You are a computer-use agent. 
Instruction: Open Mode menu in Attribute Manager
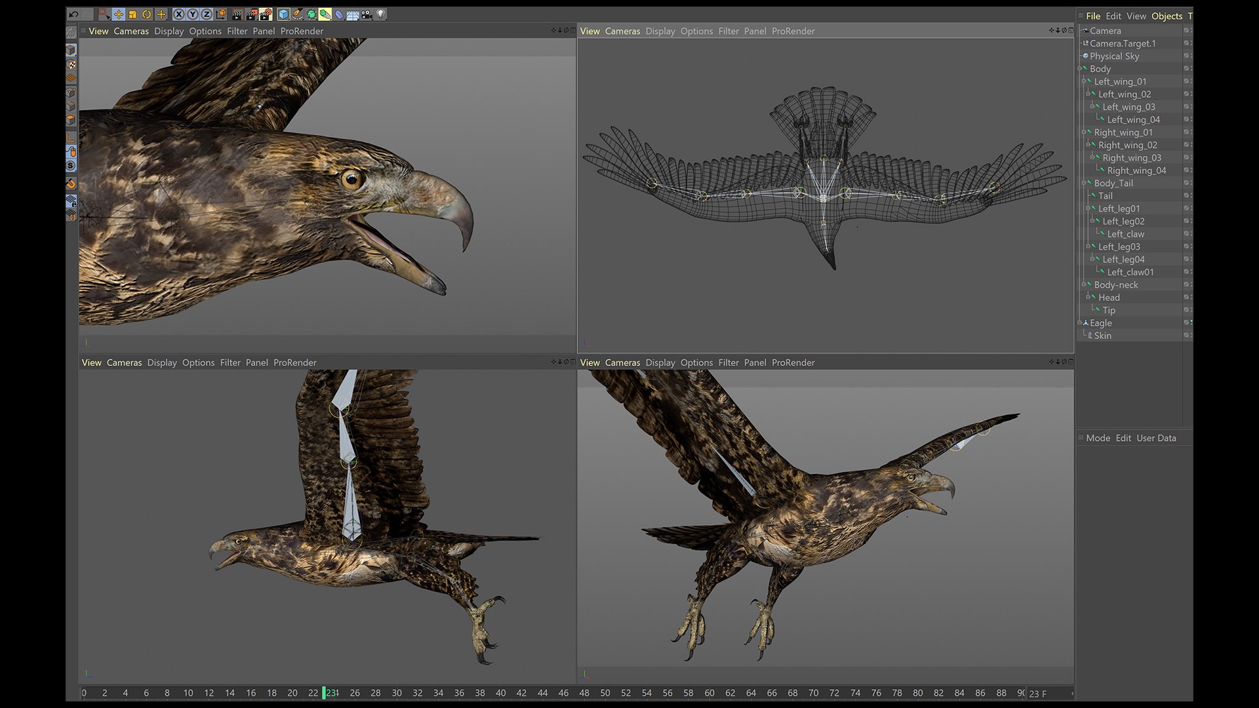(x=1098, y=438)
